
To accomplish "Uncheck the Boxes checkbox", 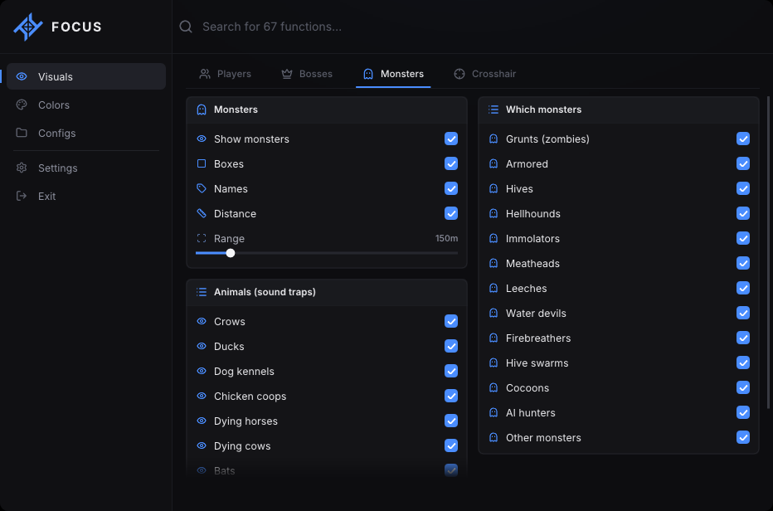I will 451,163.
